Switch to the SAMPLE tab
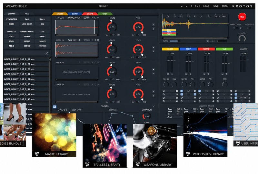The height and width of the screenshot is (174, 258). [60, 14]
